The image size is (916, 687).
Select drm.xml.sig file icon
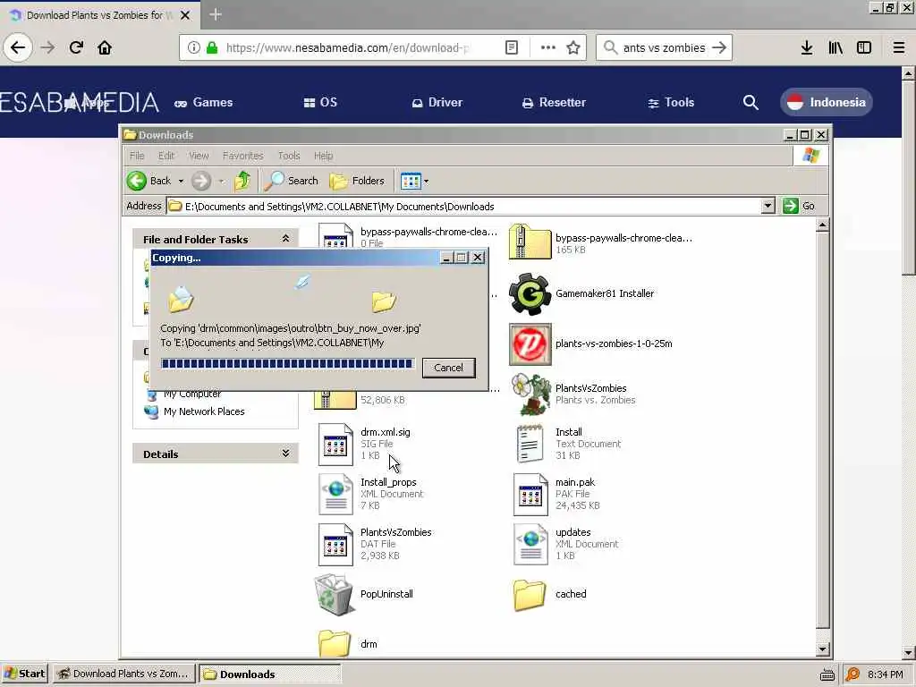point(335,445)
